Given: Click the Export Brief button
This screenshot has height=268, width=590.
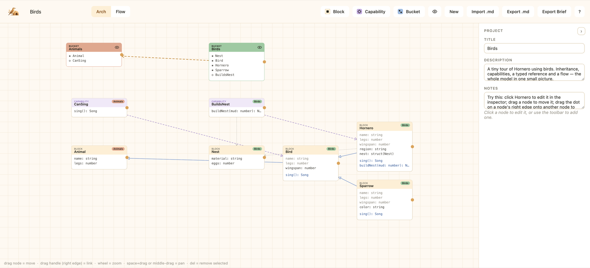Looking at the screenshot, I should [554, 12].
